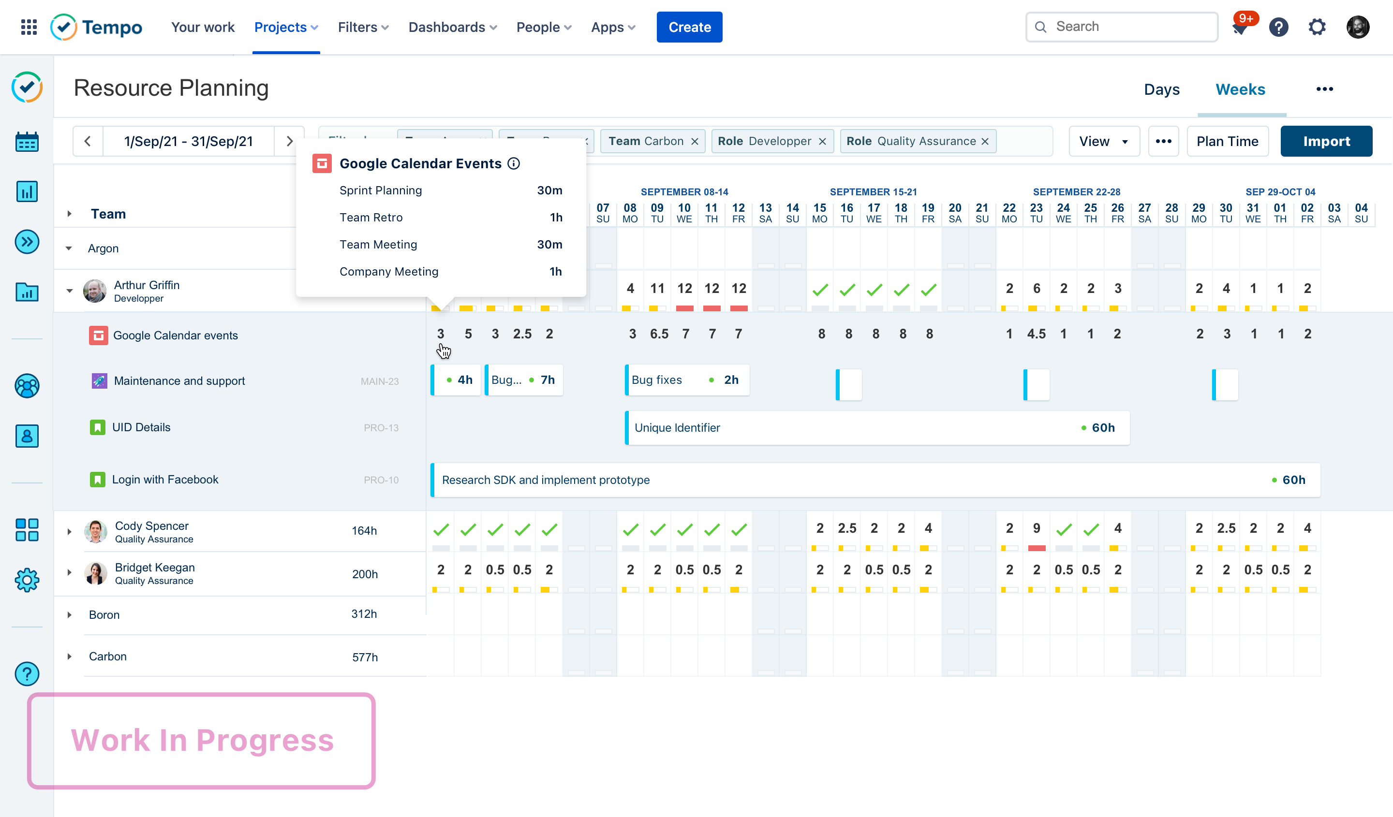Collapse the Argon team group
The width and height of the screenshot is (1393, 817).
[x=69, y=248]
